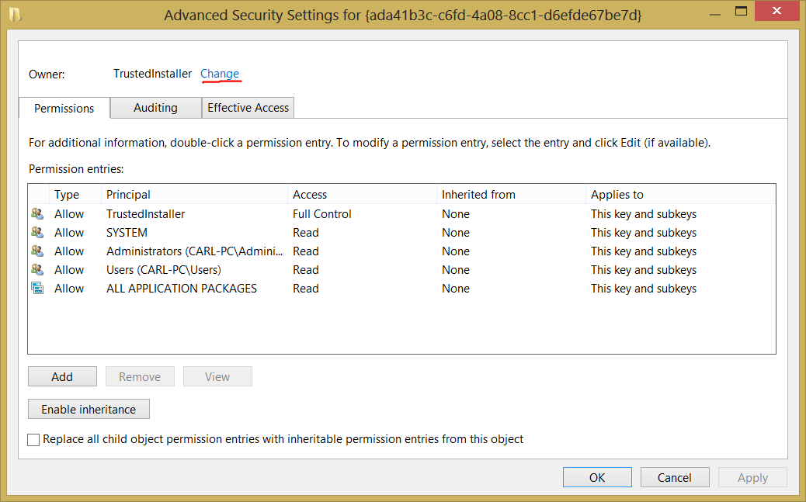Click the View button
The width and height of the screenshot is (806, 502).
click(217, 376)
